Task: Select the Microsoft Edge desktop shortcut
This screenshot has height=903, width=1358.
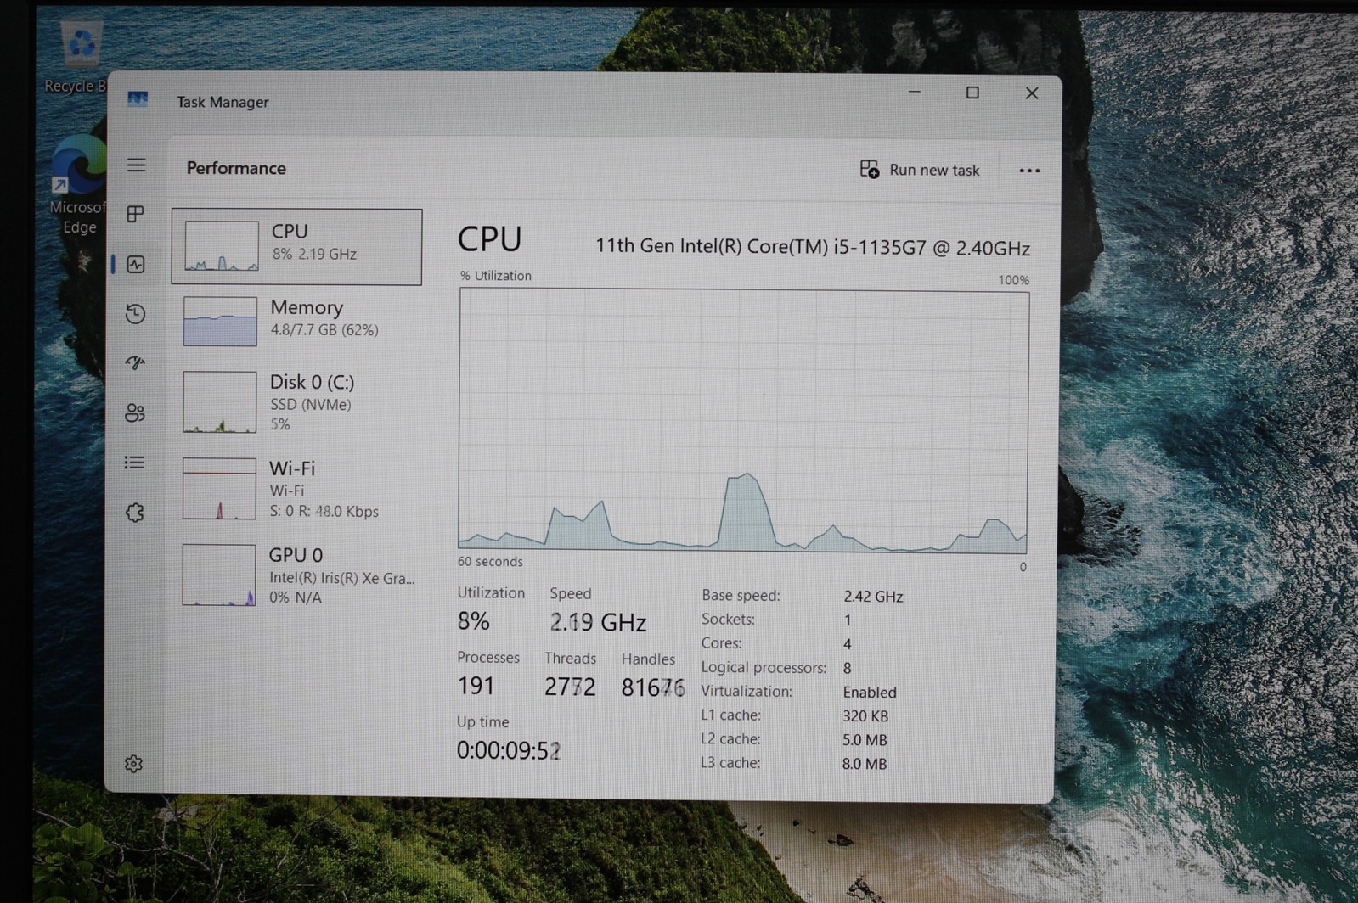Action: (78, 185)
